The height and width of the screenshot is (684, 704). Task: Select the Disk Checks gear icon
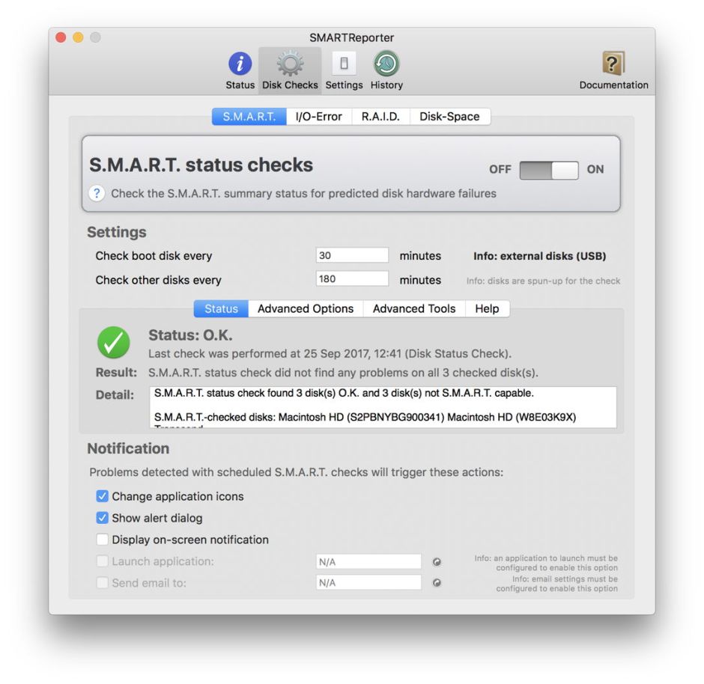(289, 64)
